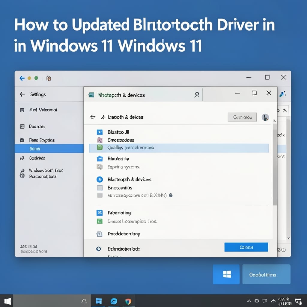Click round blue icon beside 'Blaateoprh & devices'

pos(100,179)
